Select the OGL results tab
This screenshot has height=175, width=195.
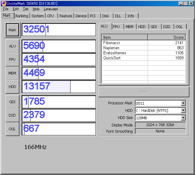(179, 27)
